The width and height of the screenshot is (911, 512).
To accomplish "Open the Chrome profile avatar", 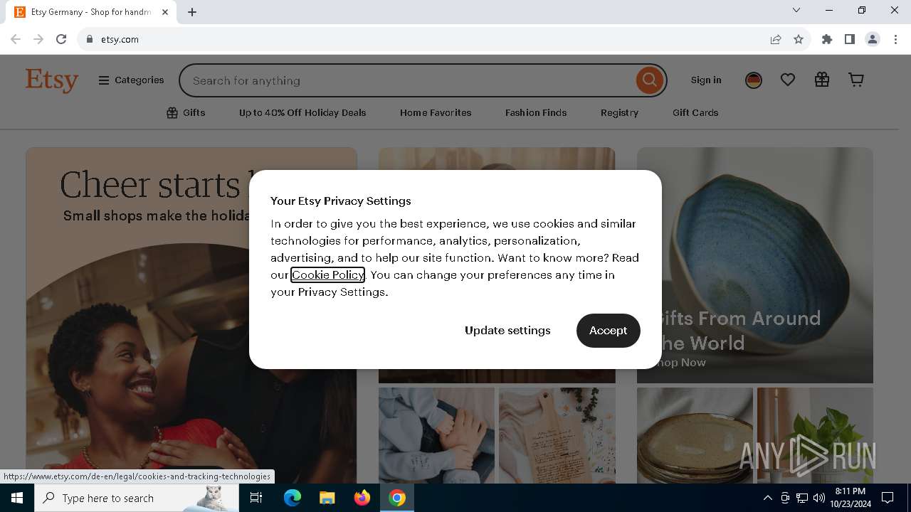I will 873,39.
